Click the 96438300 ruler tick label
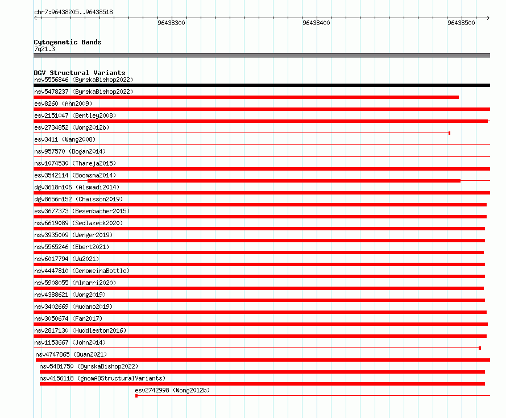This screenshot has width=506, height=418. [171, 23]
